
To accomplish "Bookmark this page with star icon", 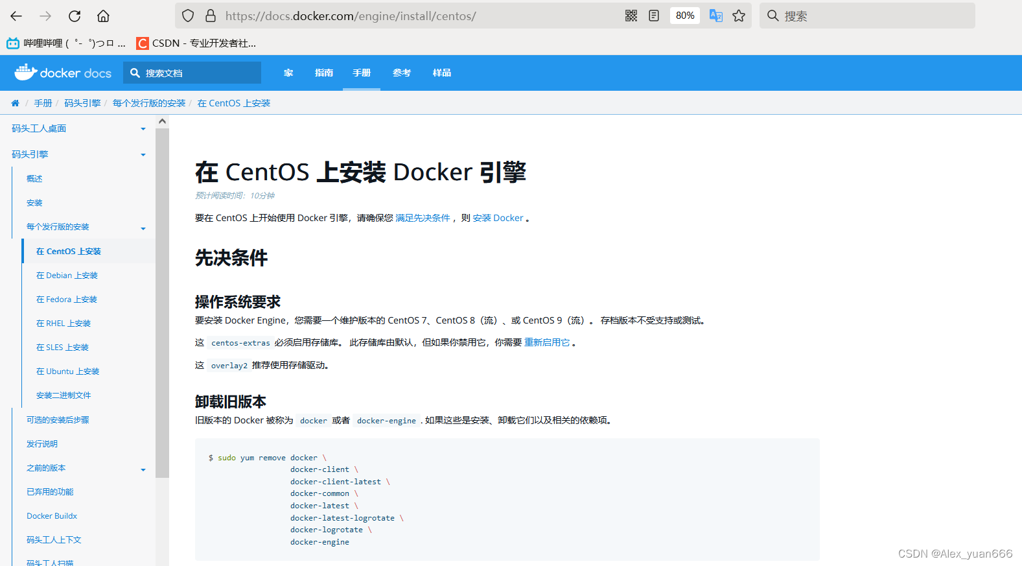I will coord(739,16).
